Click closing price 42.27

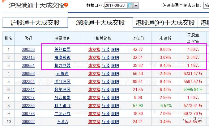pos(138,50)
